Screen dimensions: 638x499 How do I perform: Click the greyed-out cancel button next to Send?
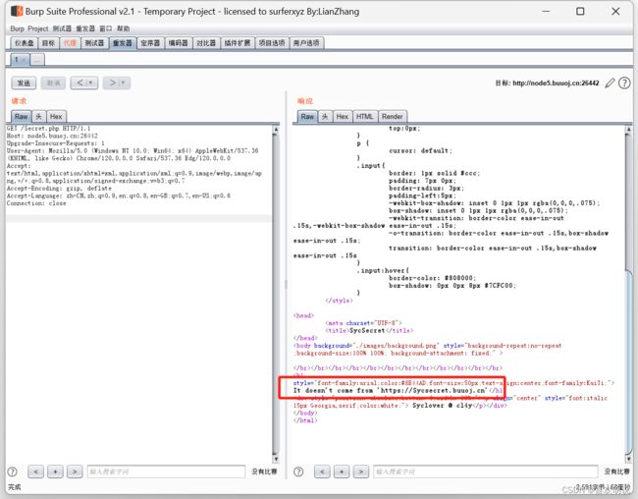(53, 83)
